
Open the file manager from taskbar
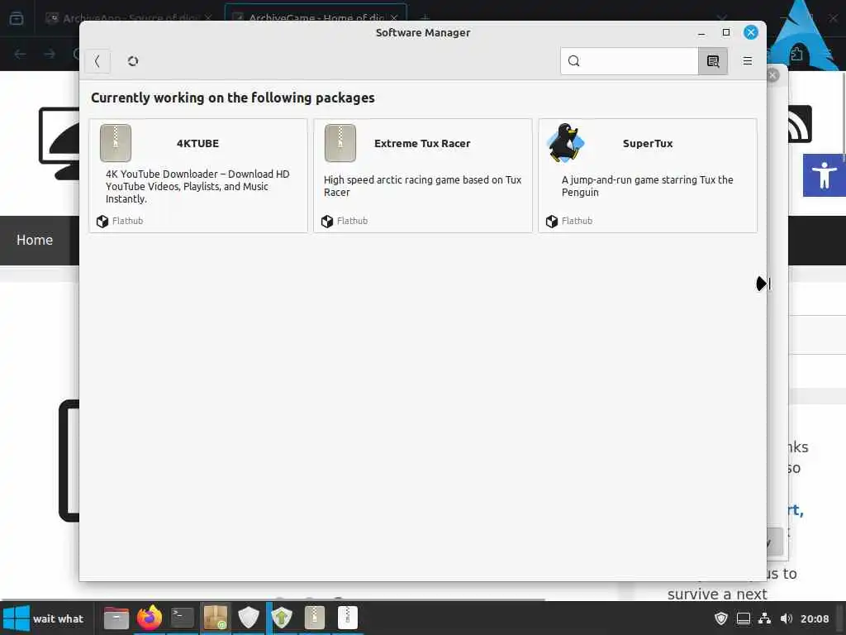116,618
